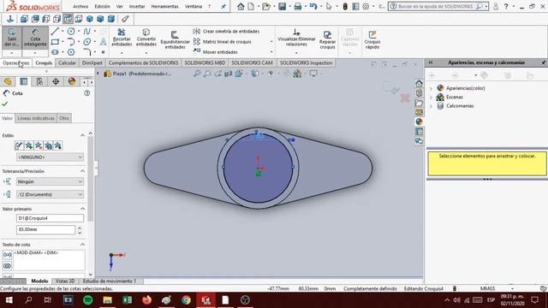The height and width of the screenshot is (308, 548).
Task: Collapse the Valor primario section
Action: click(82, 209)
